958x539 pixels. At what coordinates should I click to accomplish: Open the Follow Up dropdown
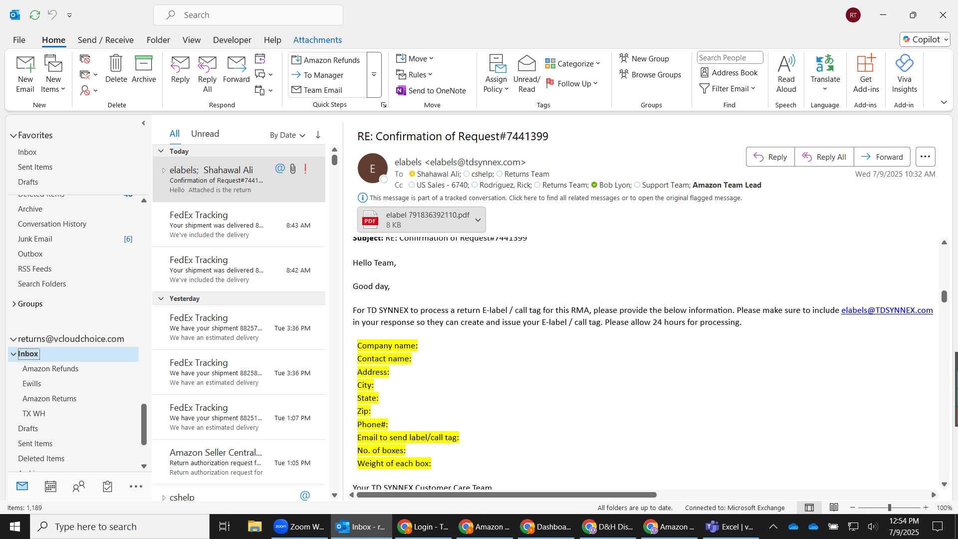click(572, 83)
